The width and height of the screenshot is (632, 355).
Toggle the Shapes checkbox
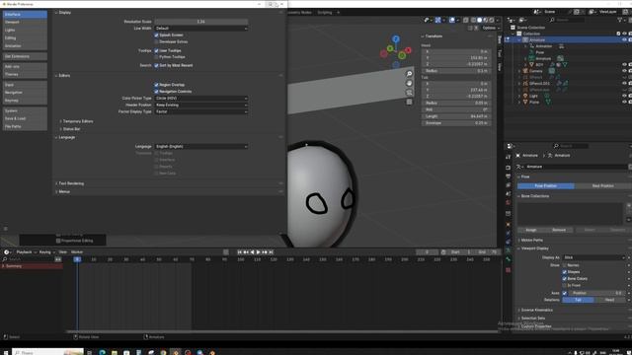click(564, 272)
